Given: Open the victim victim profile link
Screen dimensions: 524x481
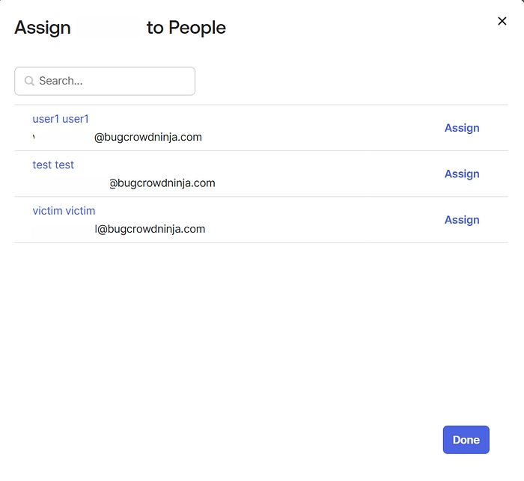Looking at the screenshot, I should [x=64, y=211].
